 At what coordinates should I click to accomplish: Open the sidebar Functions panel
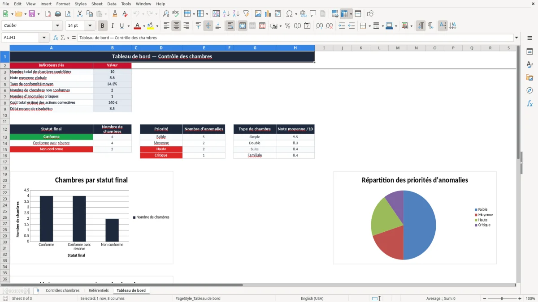point(529,103)
